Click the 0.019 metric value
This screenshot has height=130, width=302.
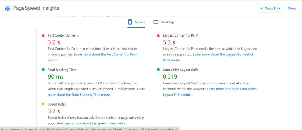tap(170, 77)
